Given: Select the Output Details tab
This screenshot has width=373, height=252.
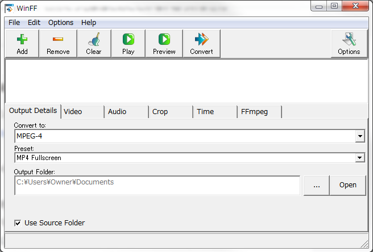Looking at the screenshot, I should click(x=33, y=111).
